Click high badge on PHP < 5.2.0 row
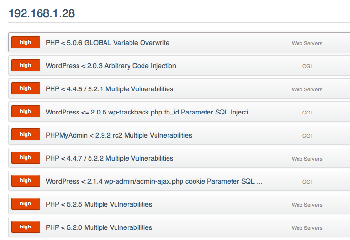The image size is (350, 240). tap(26, 227)
